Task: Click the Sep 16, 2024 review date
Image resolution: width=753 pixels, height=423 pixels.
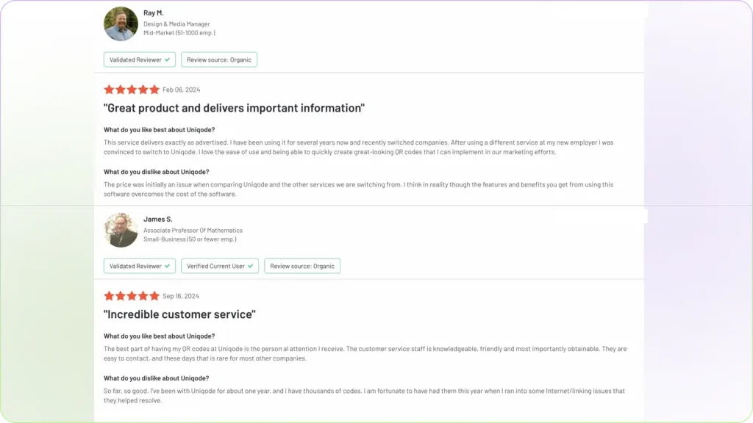Action: point(181,296)
